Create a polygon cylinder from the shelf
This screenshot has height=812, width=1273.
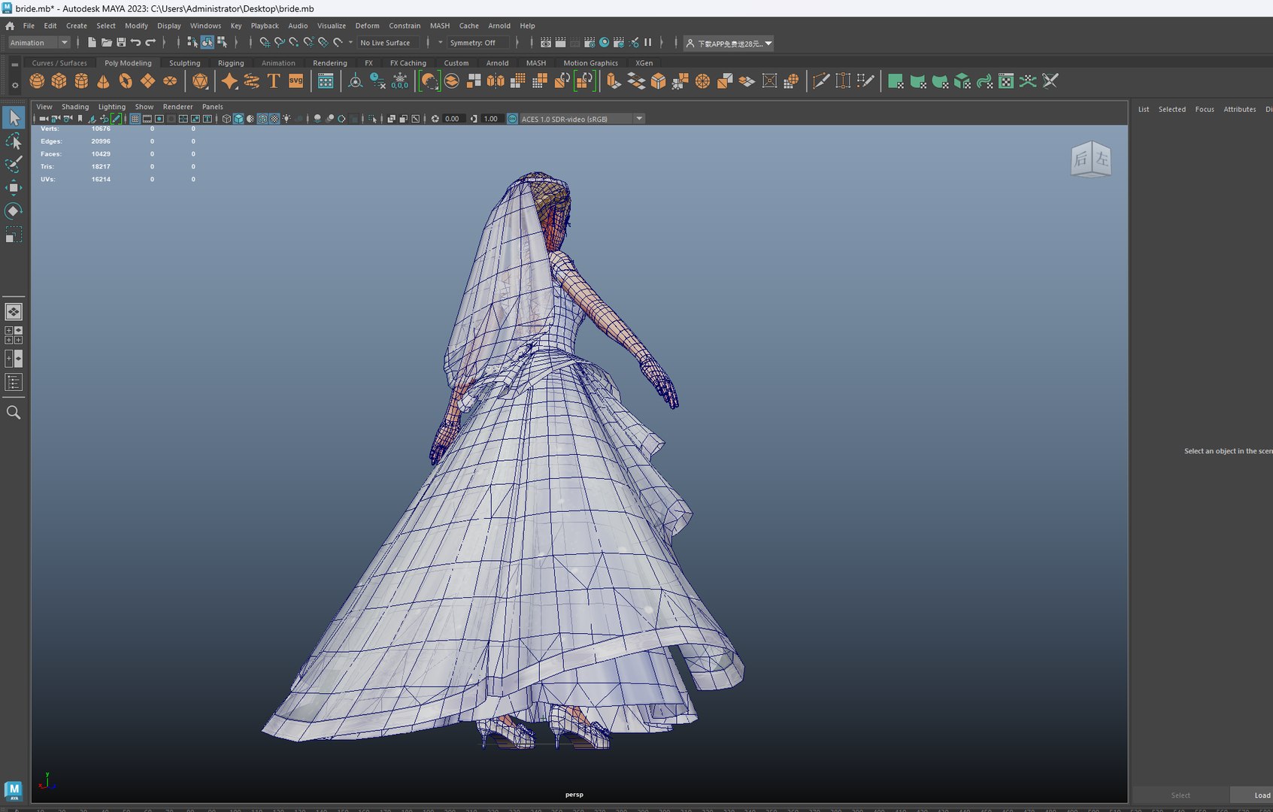(81, 81)
